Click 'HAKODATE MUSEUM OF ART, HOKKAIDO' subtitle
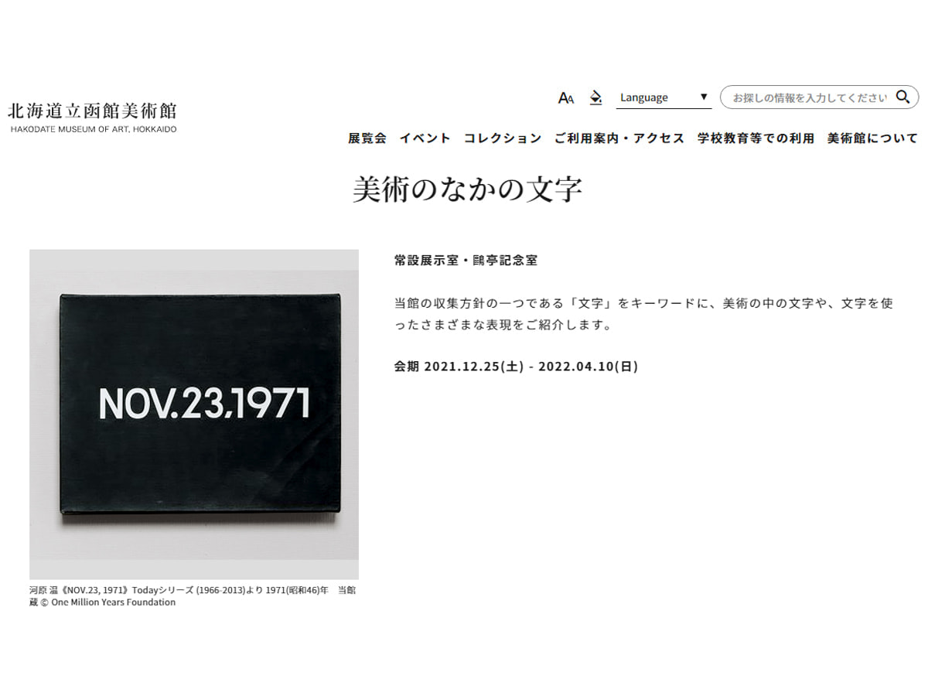 point(94,129)
